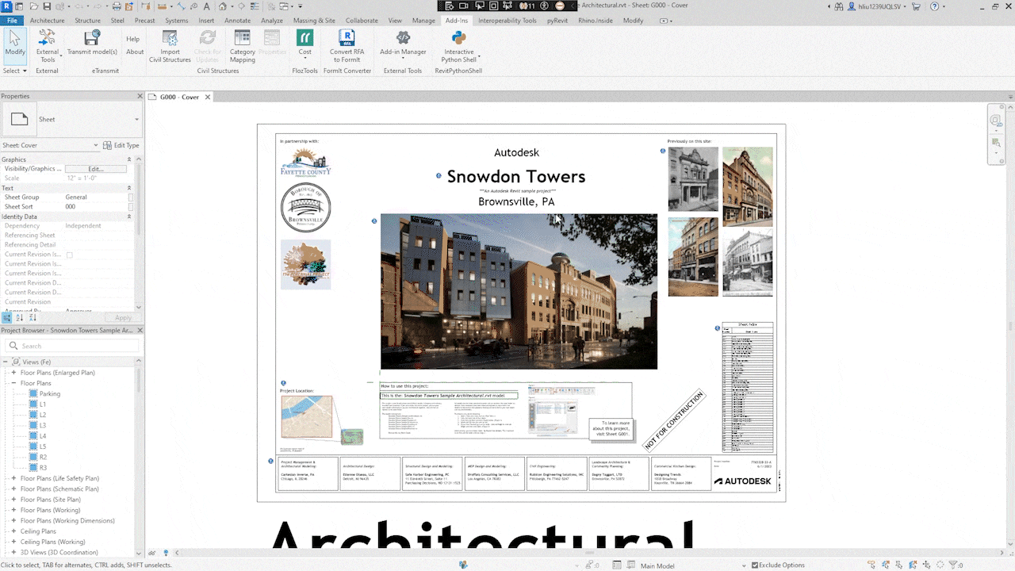The image size is (1015, 571).
Task: Start Interactive Python Shell
Action: coord(458,38)
